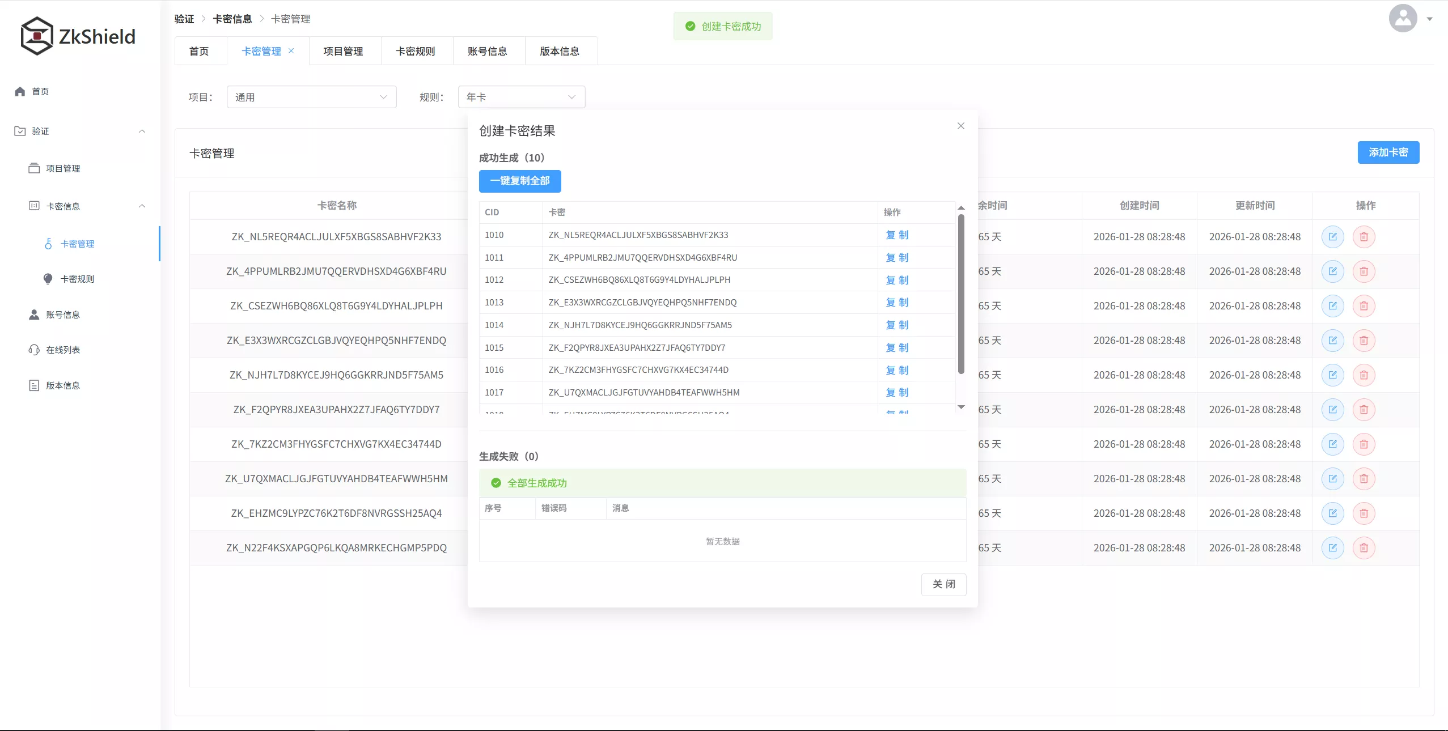1448x731 pixels.
Task: Click 复制 link for CID 1010
Action: [897, 235]
